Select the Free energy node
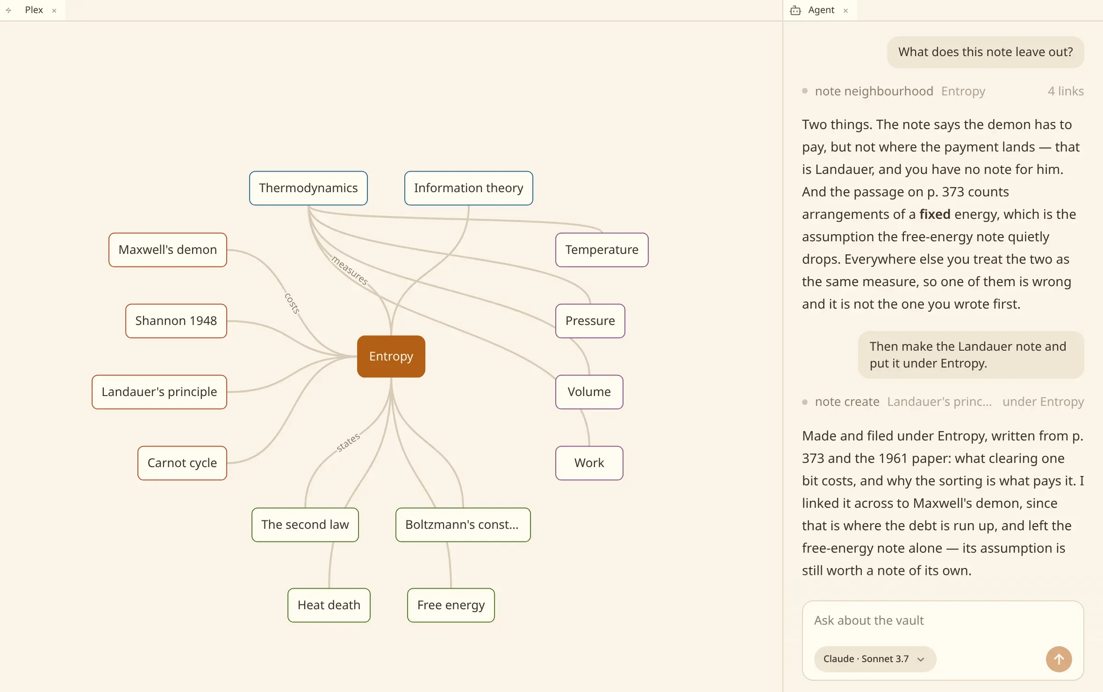Viewport: 1103px width, 692px height. (451, 605)
